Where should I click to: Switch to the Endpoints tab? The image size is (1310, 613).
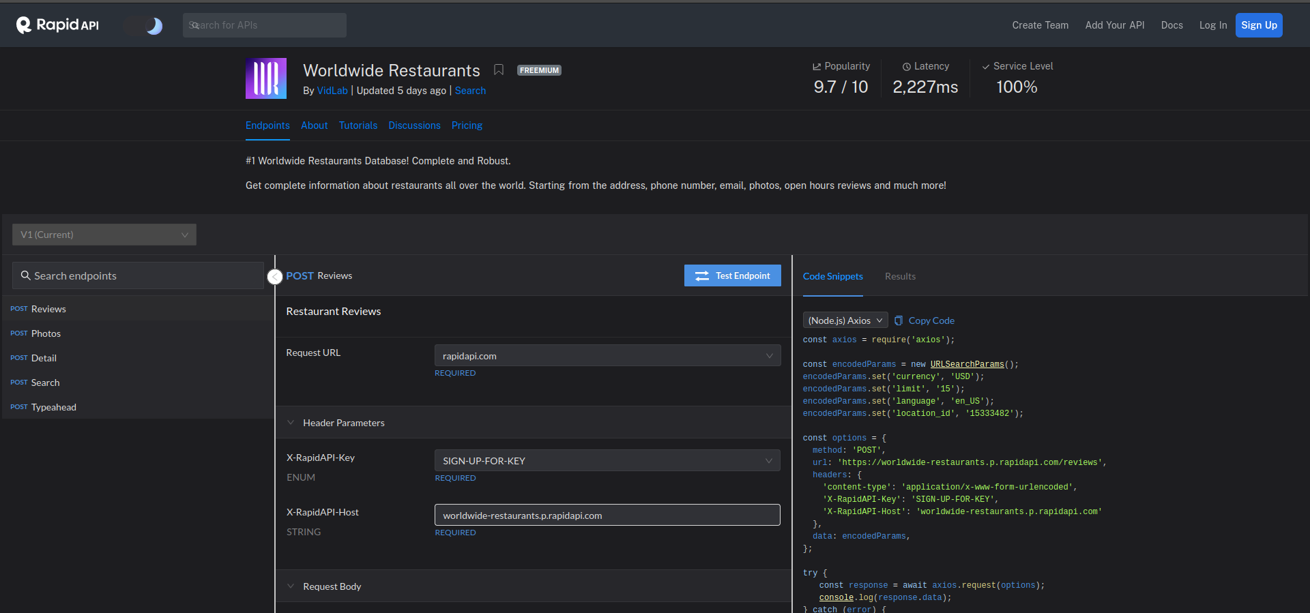click(267, 125)
